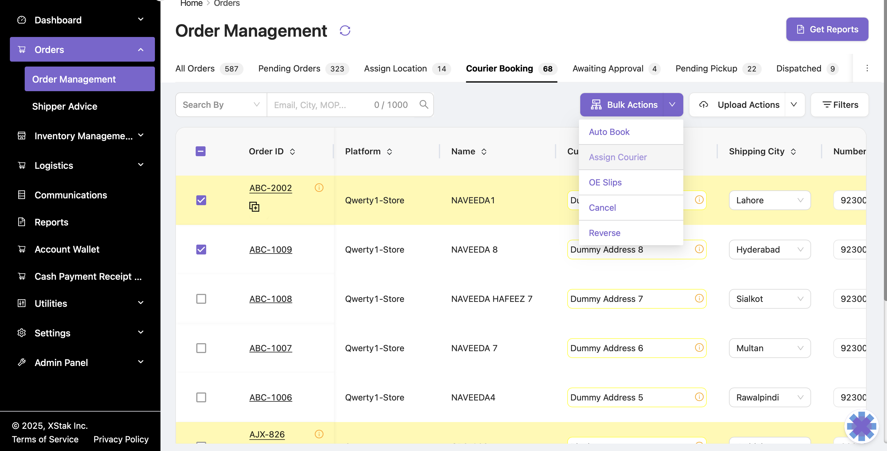Image resolution: width=887 pixels, height=451 pixels.
Task: Click the Account Wallet cart icon
Action: [21, 249]
